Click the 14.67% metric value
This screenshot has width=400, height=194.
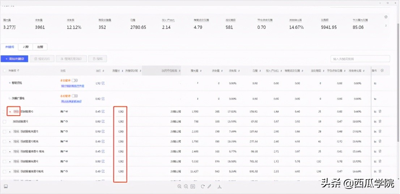297,27
